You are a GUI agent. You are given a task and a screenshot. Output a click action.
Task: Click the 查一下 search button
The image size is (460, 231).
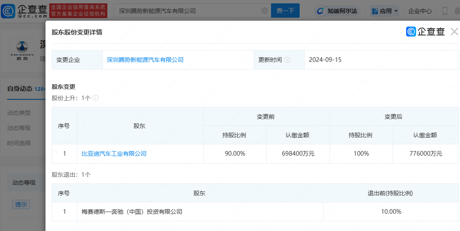tap(285, 11)
